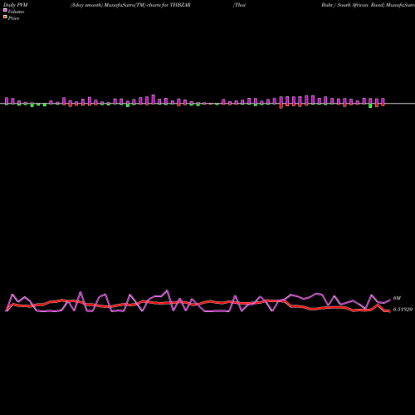Click the 'Price' legend label
The image size is (415, 415).
(x=13, y=18)
